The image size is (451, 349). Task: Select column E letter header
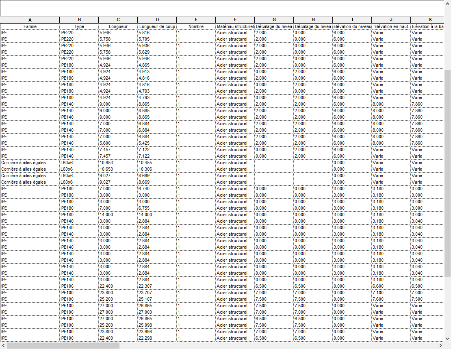pyautogui.click(x=196, y=20)
